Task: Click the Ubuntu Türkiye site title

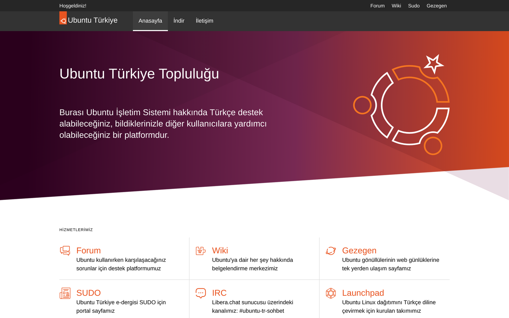Action: 93,20
